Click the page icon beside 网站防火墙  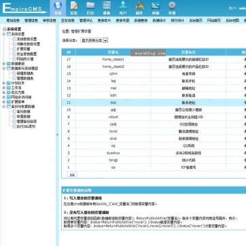pos(14,59)
